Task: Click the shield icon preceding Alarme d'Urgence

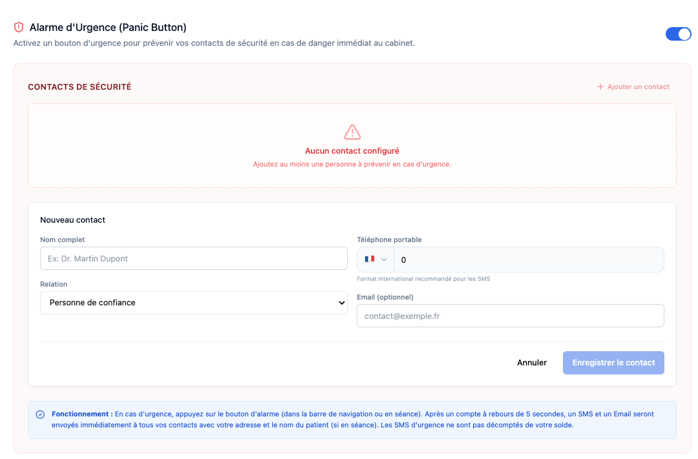Action: [19, 28]
